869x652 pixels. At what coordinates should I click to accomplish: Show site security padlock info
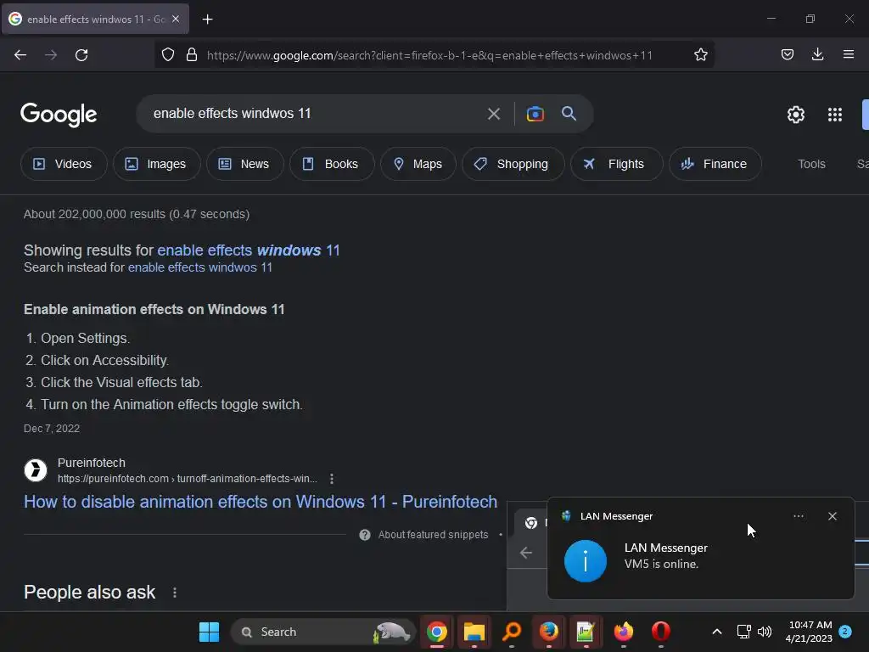[192, 55]
